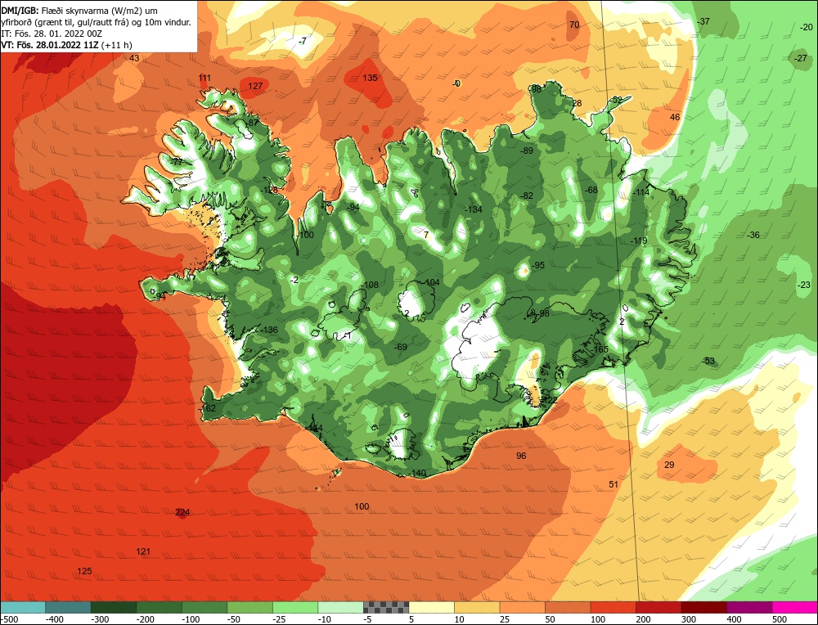Pick the bright red legend swatch labeled 200
This screenshot has height=625, width=818.
658,607
